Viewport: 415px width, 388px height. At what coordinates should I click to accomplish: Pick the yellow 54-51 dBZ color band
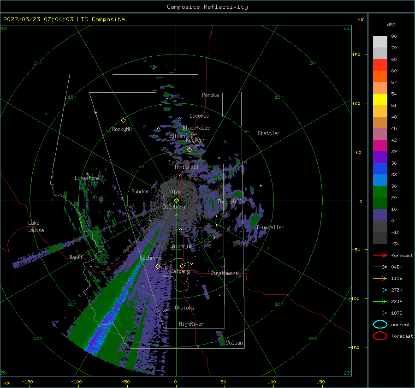tap(380, 100)
